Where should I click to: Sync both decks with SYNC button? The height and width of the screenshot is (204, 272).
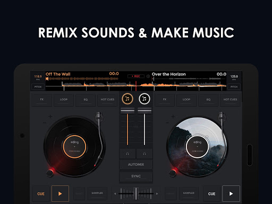click(136, 176)
